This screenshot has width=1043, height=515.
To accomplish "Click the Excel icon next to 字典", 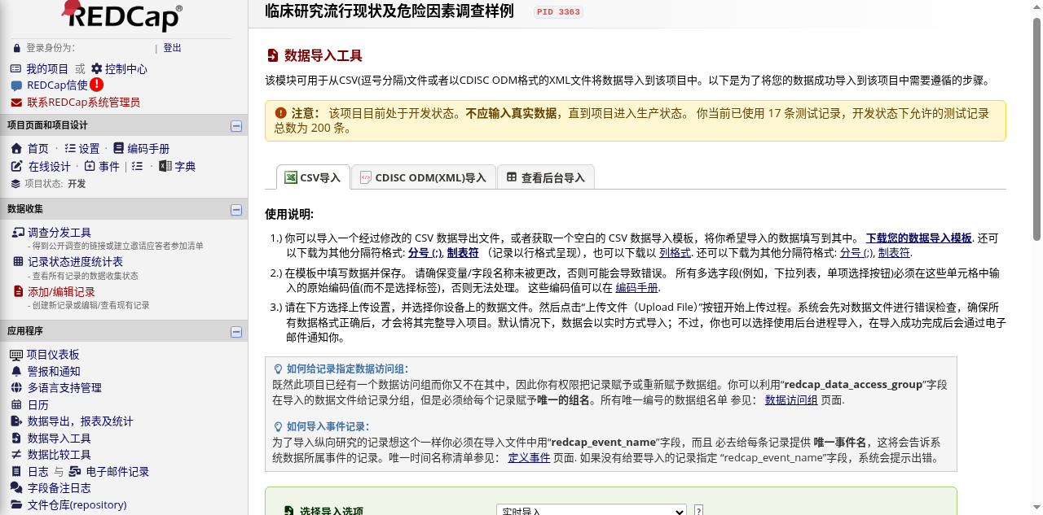I will click(x=165, y=166).
